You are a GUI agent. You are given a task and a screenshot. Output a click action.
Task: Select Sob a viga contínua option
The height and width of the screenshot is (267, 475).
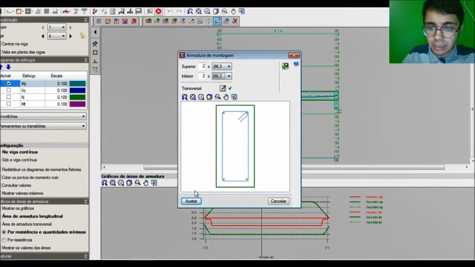click(19, 160)
